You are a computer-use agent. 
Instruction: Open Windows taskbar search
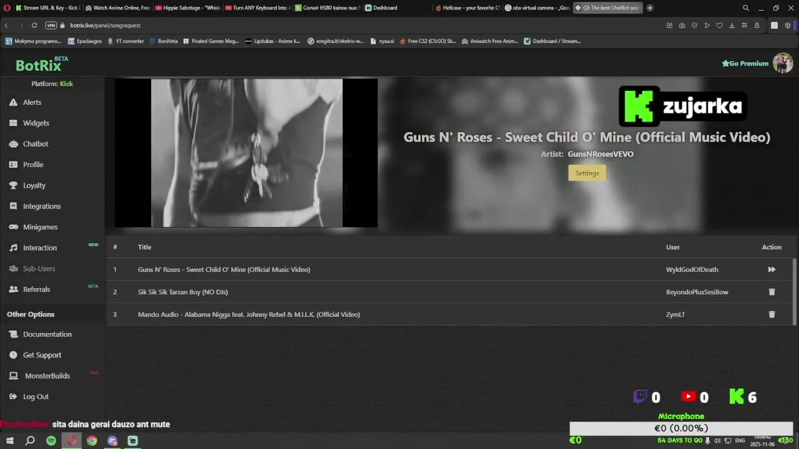click(30, 441)
